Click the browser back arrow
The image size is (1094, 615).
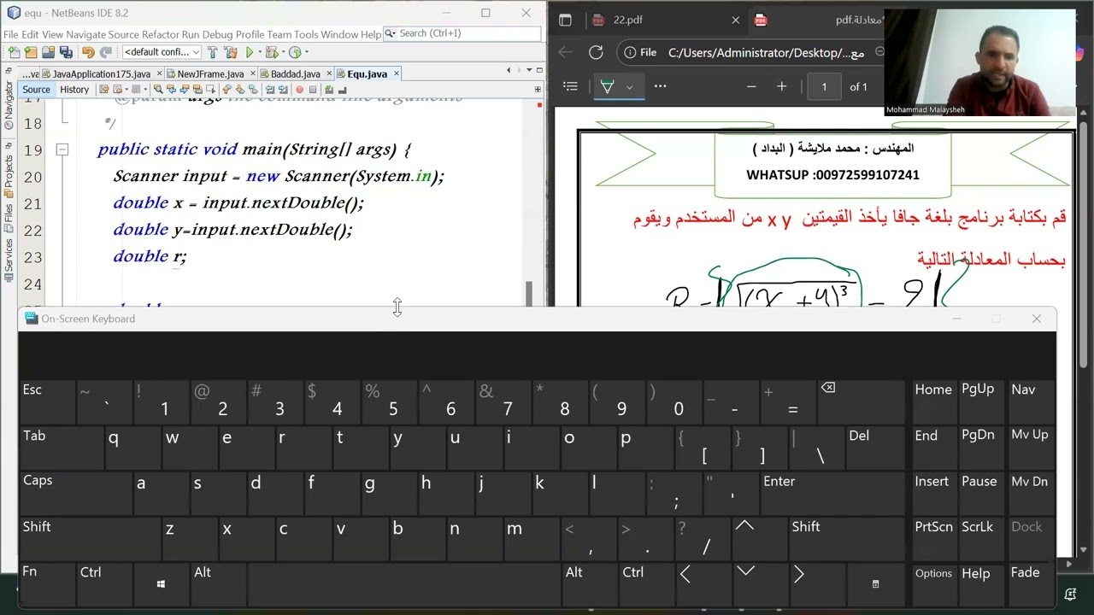point(565,52)
